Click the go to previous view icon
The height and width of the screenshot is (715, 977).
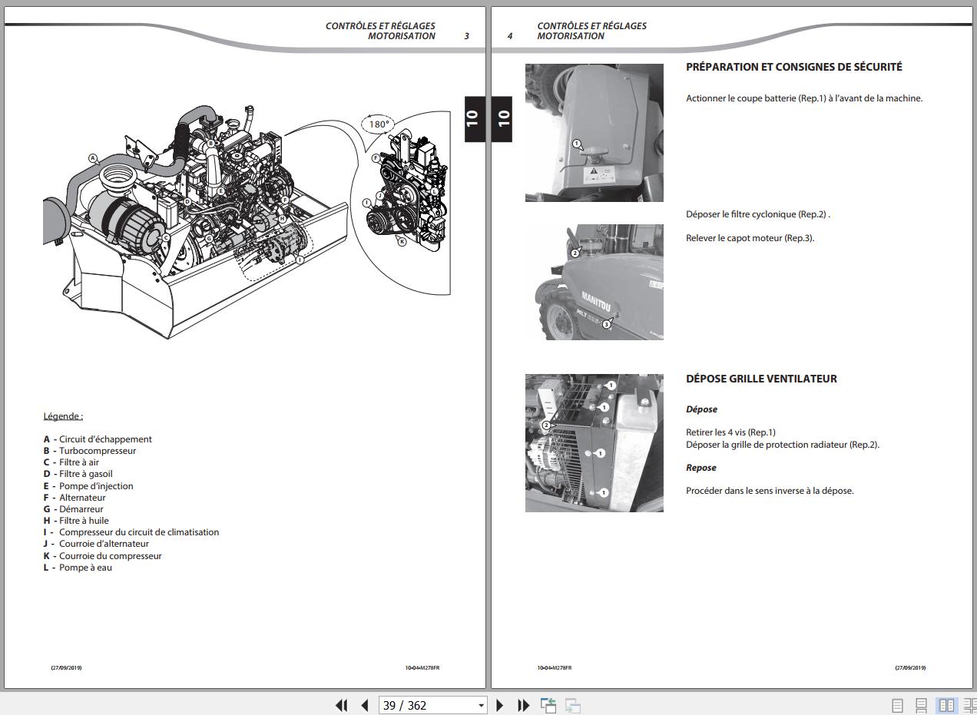[x=548, y=705]
